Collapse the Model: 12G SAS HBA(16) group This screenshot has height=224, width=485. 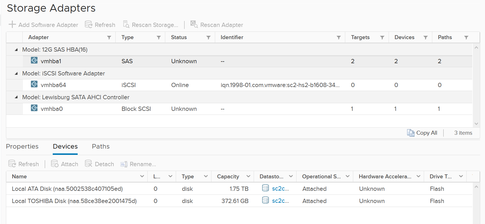coord(16,50)
